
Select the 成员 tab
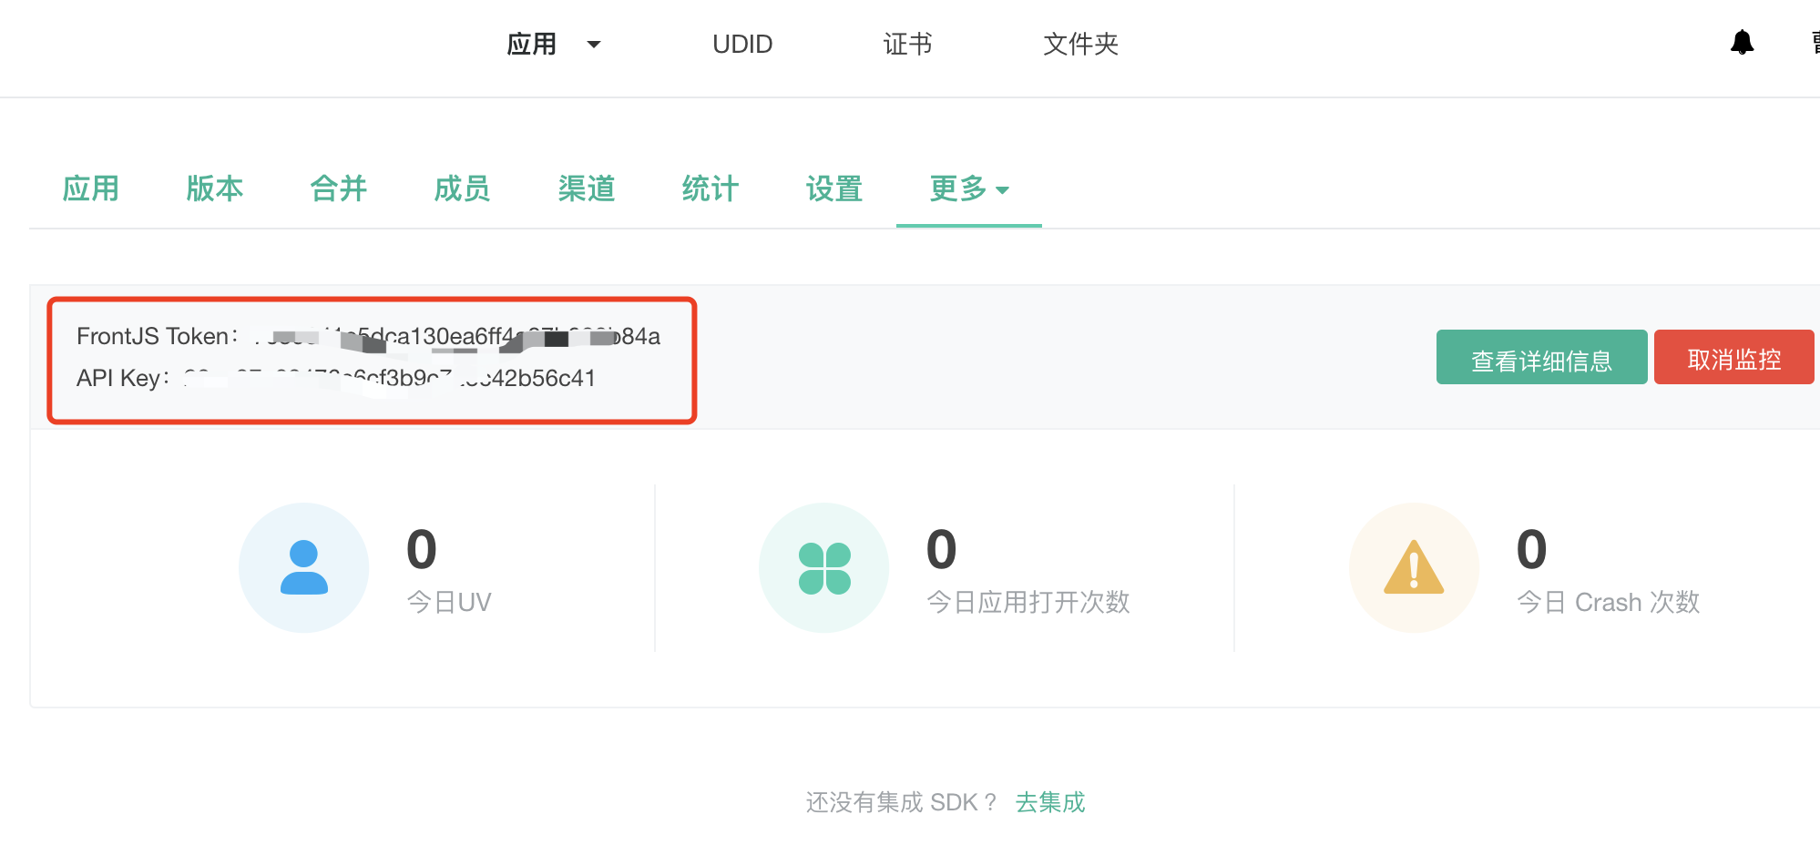pyautogui.click(x=463, y=189)
